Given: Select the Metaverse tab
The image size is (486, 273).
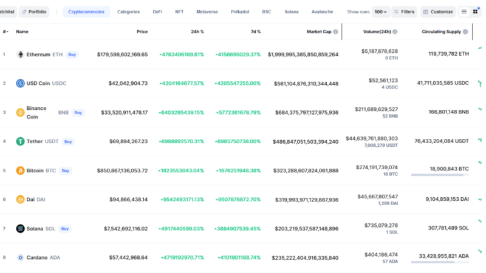Looking at the screenshot, I should pos(207,12).
